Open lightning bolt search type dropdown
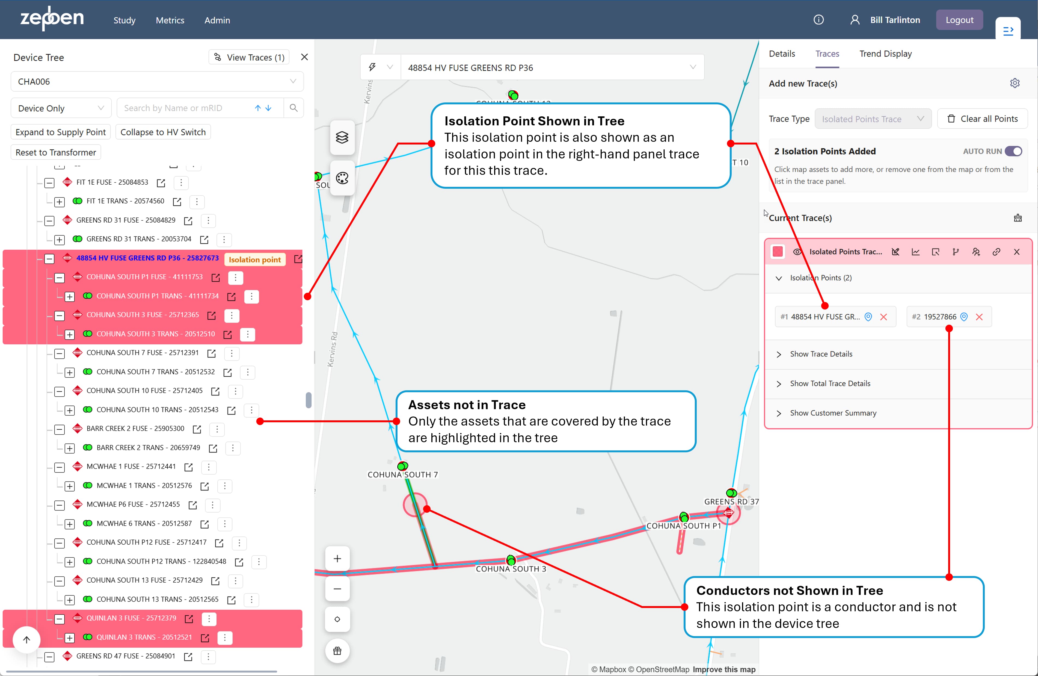The height and width of the screenshot is (676, 1038). (x=380, y=67)
